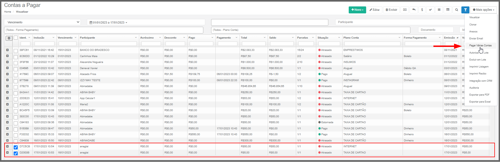The height and width of the screenshot is (162, 500).
Task: Click Imprimir Listagem in the options menu
Action: [479, 67]
